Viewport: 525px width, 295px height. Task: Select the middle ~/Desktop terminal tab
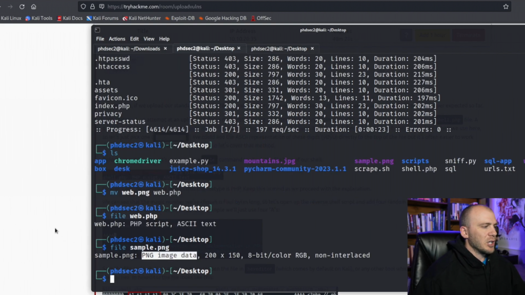(x=206, y=49)
